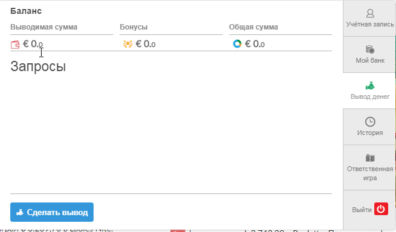Open the Учётная запись tab
Image resolution: width=396 pixels, height=232 pixels.
coord(369,18)
